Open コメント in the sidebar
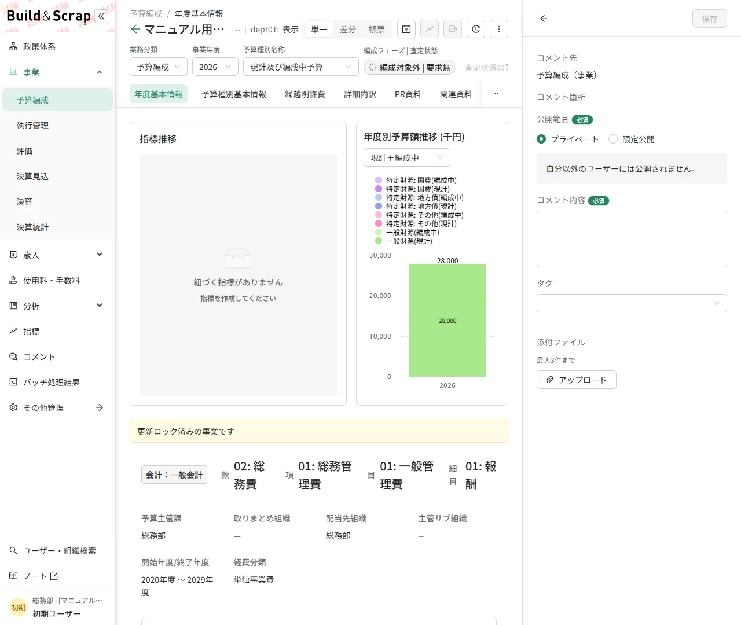 [57, 357]
